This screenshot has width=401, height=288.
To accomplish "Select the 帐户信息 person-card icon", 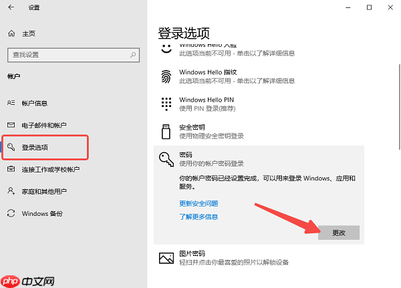I will [x=11, y=103].
